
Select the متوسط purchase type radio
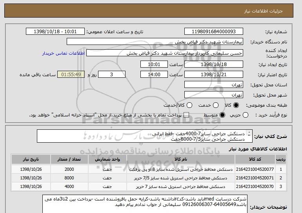coord(222,115)
